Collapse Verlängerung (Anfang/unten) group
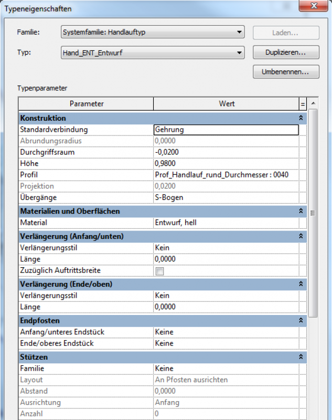The height and width of the screenshot is (420, 332). (301, 236)
